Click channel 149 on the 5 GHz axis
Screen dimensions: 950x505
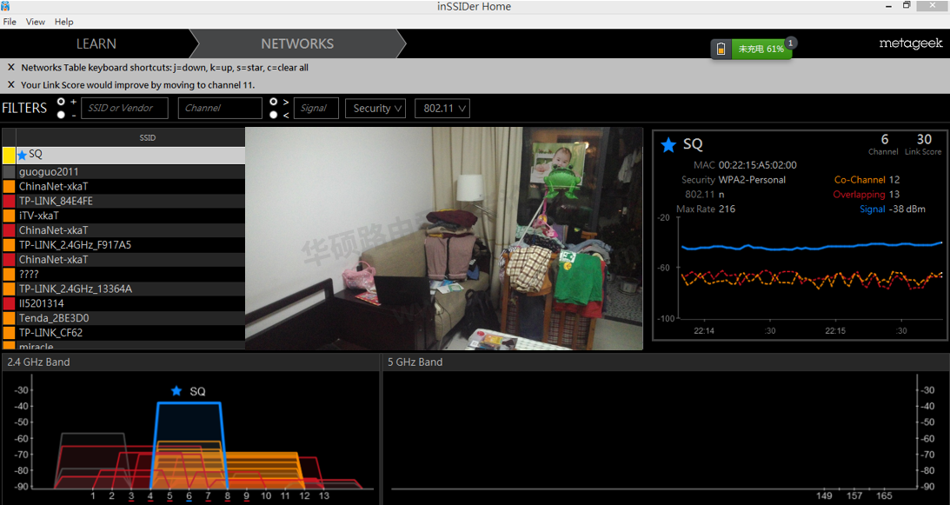click(x=824, y=496)
